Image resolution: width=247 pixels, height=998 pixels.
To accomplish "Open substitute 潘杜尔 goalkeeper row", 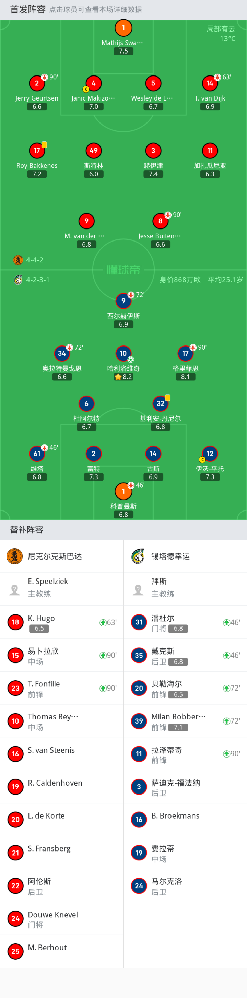I will coord(186,622).
